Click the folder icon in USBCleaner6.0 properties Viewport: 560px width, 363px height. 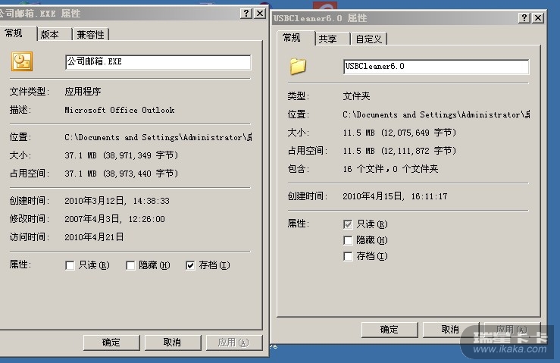tap(298, 67)
